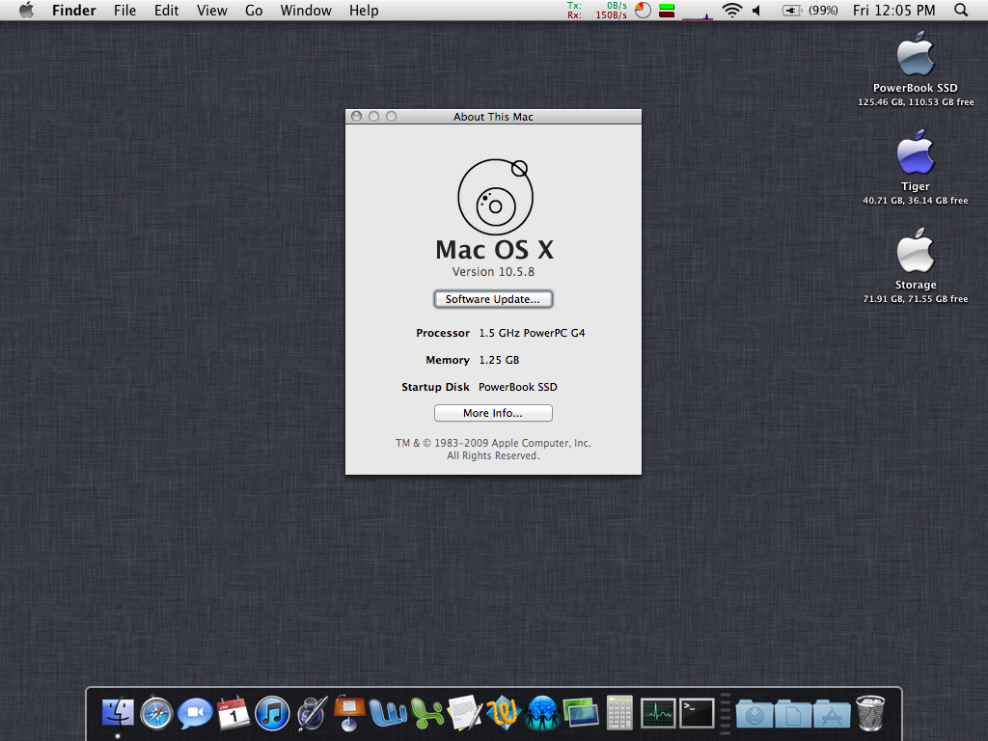Open iChat in the Dock
Image resolution: width=988 pixels, height=741 pixels.
(x=195, y=713)
